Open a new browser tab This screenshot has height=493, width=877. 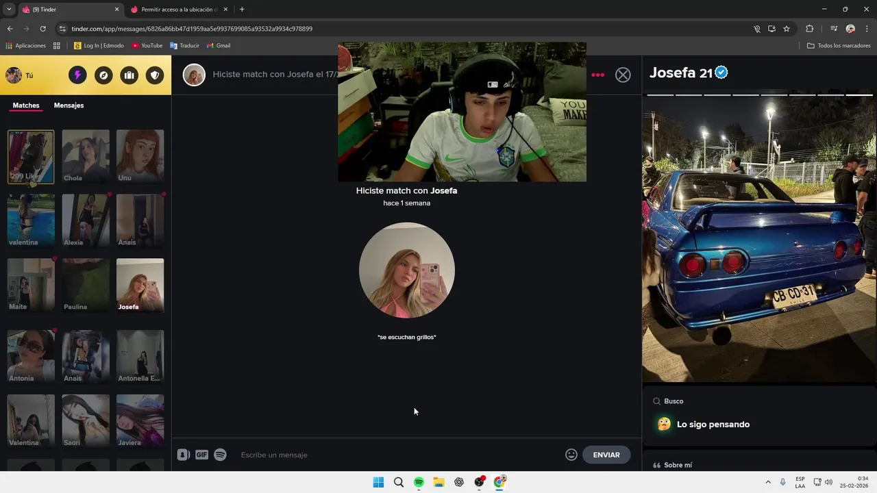coord(242,10)
